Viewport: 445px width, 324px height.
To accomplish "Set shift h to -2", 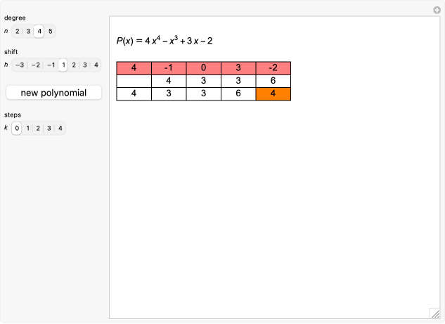I will (x=35, y=65).
